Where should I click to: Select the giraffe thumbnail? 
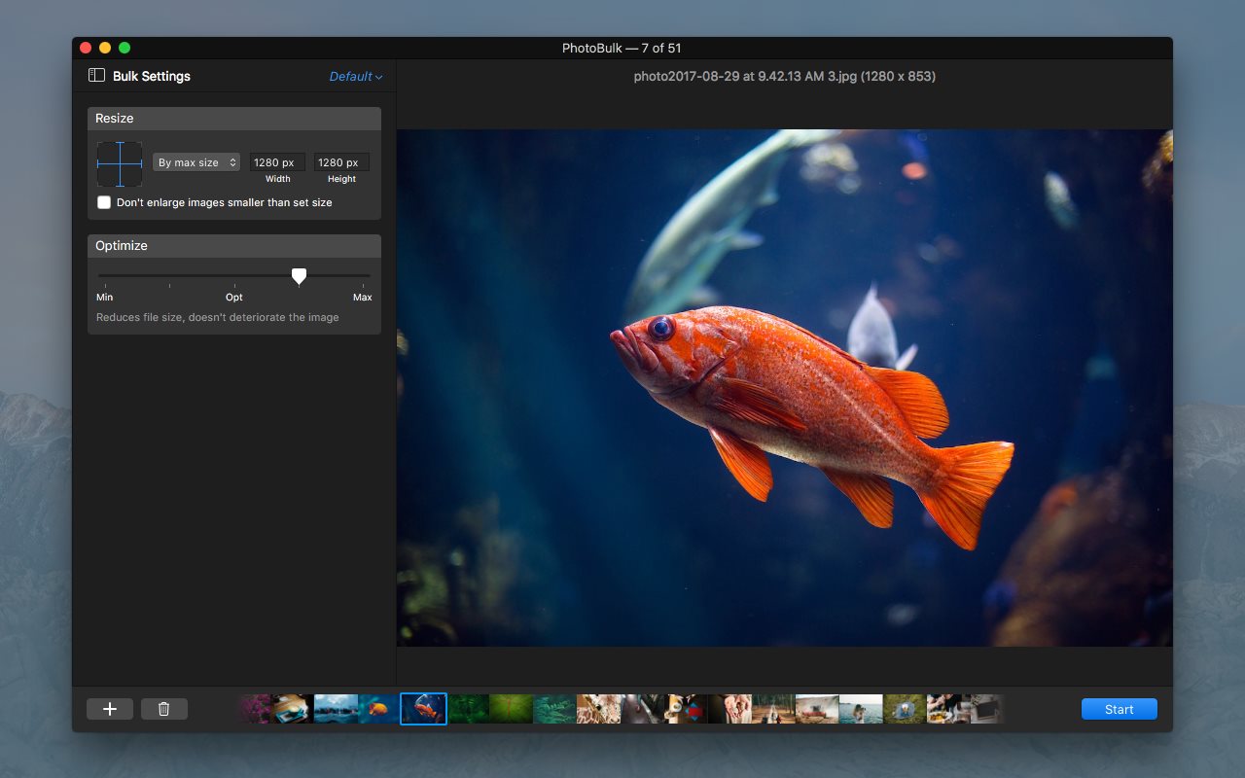pyautogui.click(x=599, y=709)
